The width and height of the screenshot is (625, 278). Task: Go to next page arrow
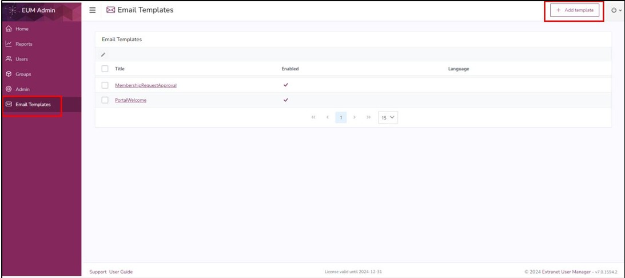click(355, 117)
